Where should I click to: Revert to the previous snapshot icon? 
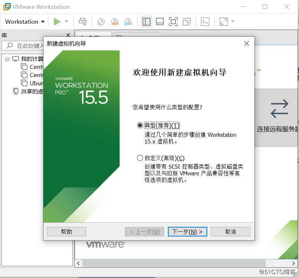pos(114,22)
